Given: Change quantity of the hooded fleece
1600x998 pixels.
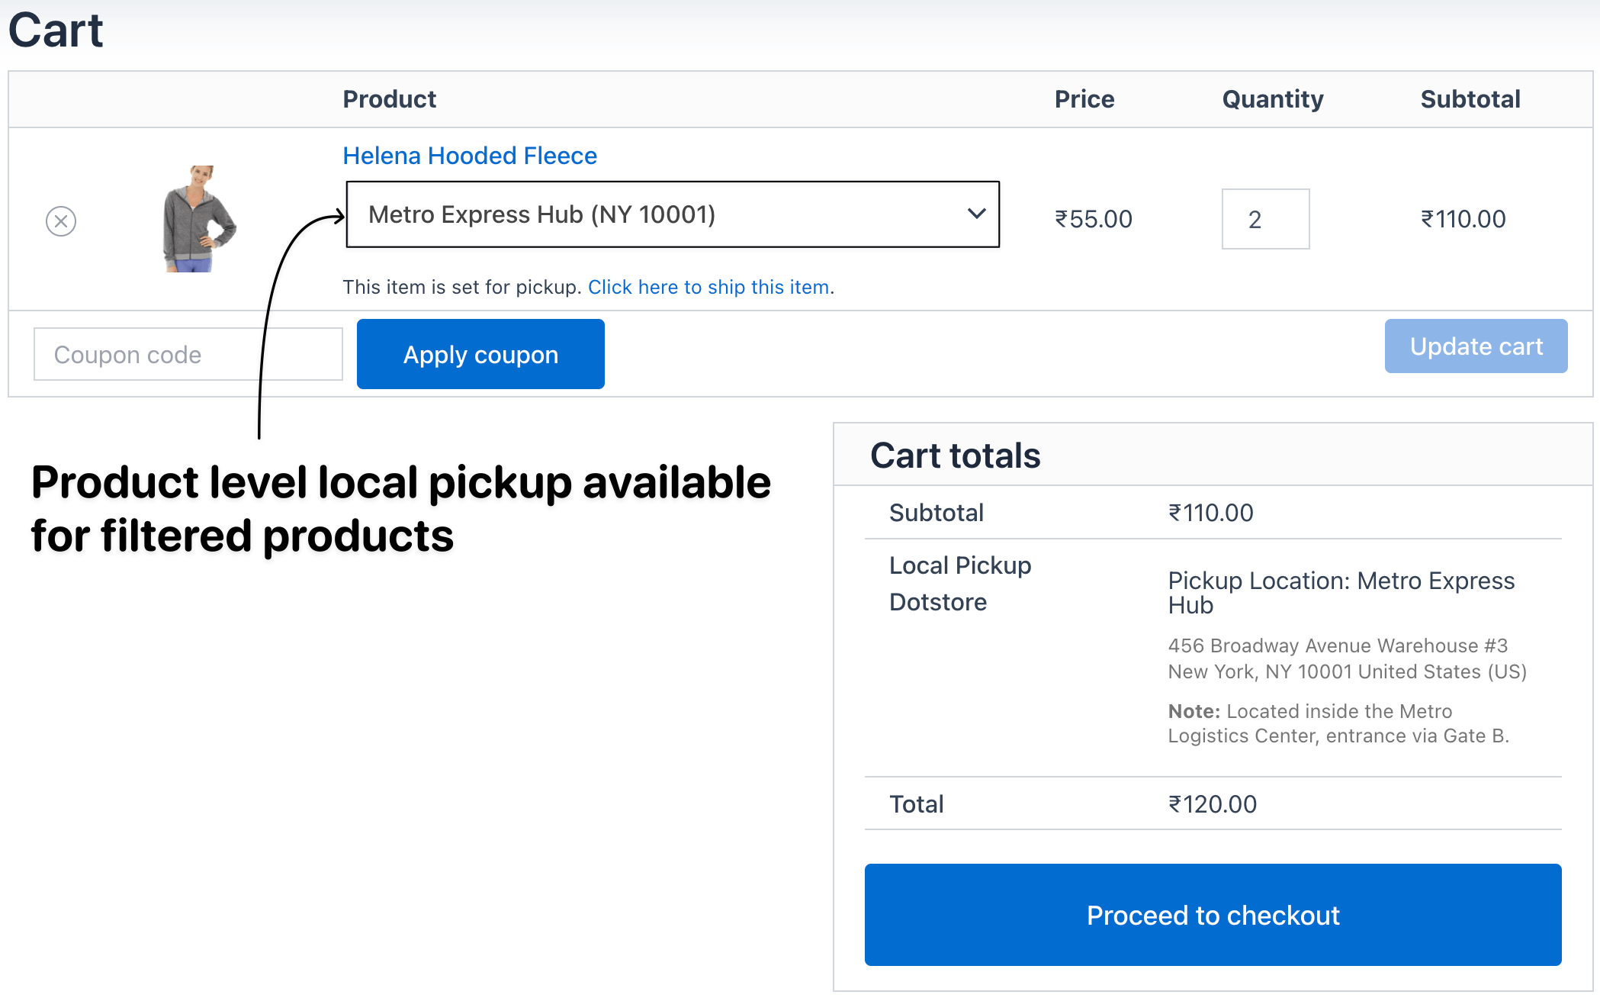Looking at the screenshot, I should [1265, 219].
